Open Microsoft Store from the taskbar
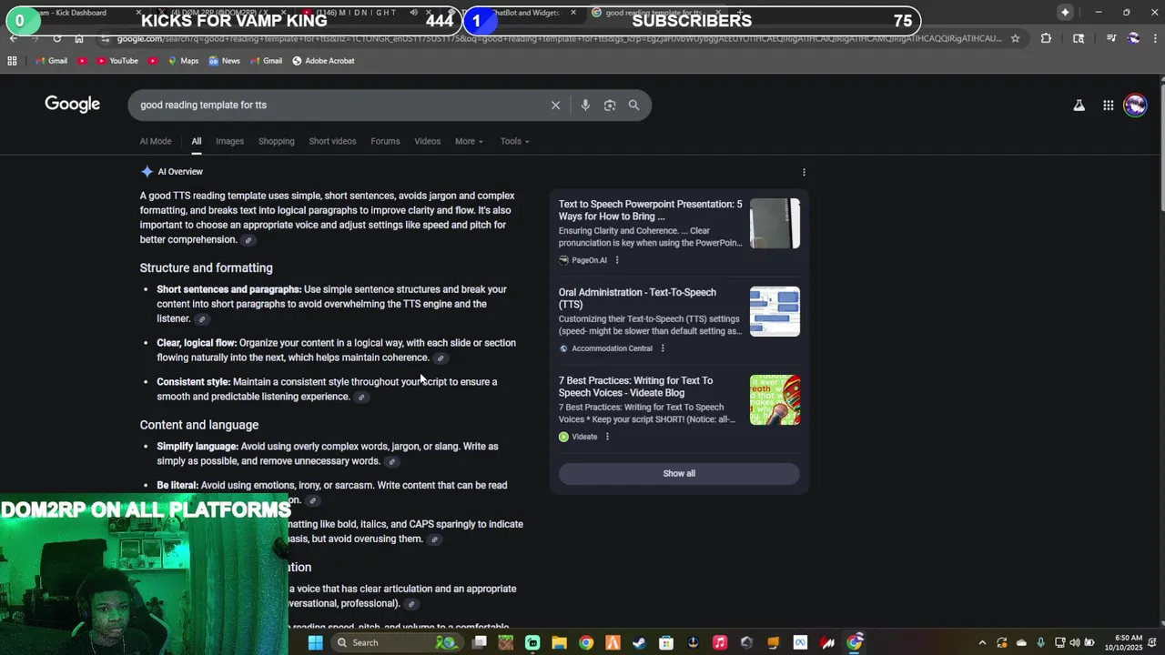The height and width of the screenshot is (655, 1165). (666, 642)
